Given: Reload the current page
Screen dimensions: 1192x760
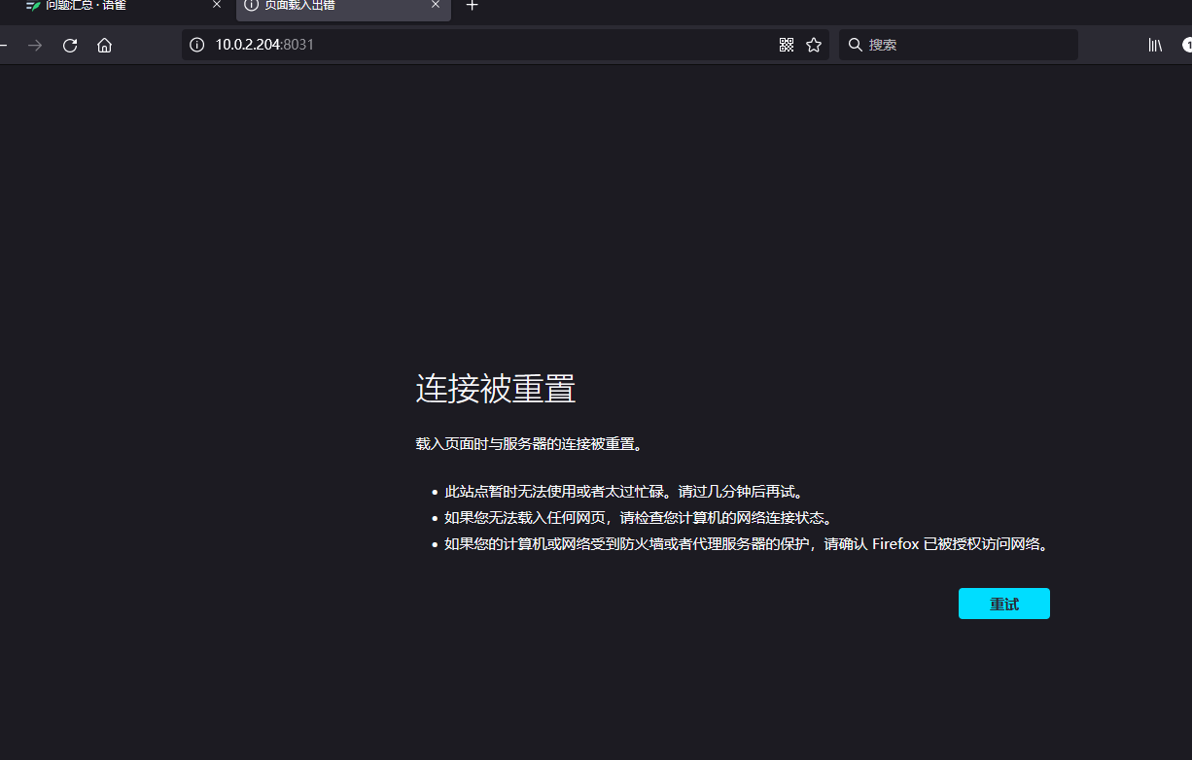Looking at the screenshot, I should [69, 44].
